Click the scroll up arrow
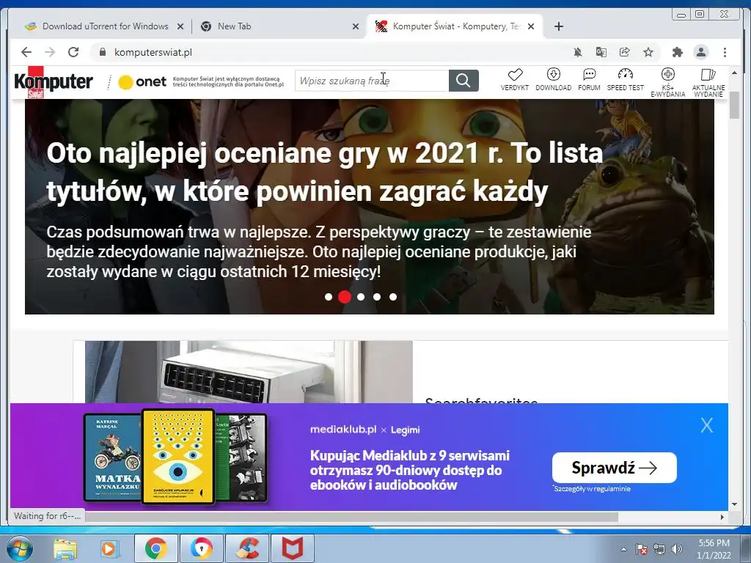 point(734,73)
